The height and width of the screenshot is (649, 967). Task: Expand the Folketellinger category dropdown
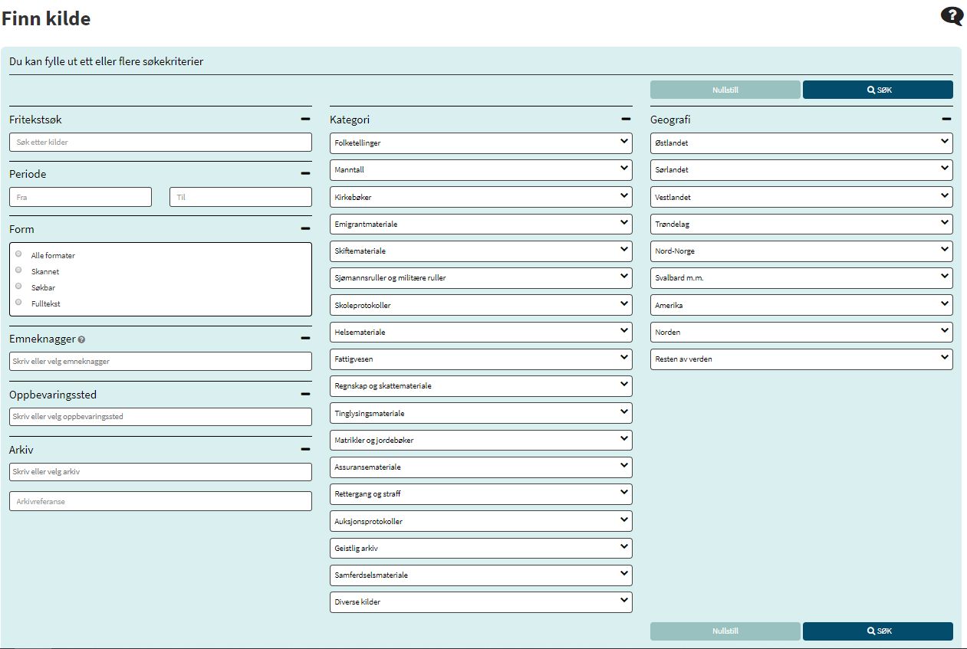tap(481, 143)
